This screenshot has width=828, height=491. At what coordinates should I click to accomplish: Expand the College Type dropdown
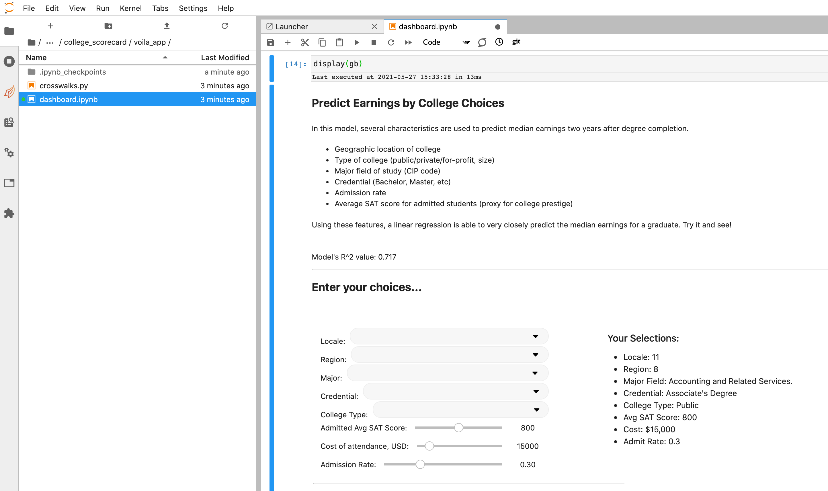point(460,410)
